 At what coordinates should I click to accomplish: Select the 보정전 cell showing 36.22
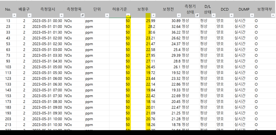pyautogui.click(x=168, y=32)
